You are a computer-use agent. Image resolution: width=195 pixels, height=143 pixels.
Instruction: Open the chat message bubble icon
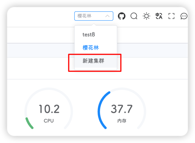click(184, 16)
